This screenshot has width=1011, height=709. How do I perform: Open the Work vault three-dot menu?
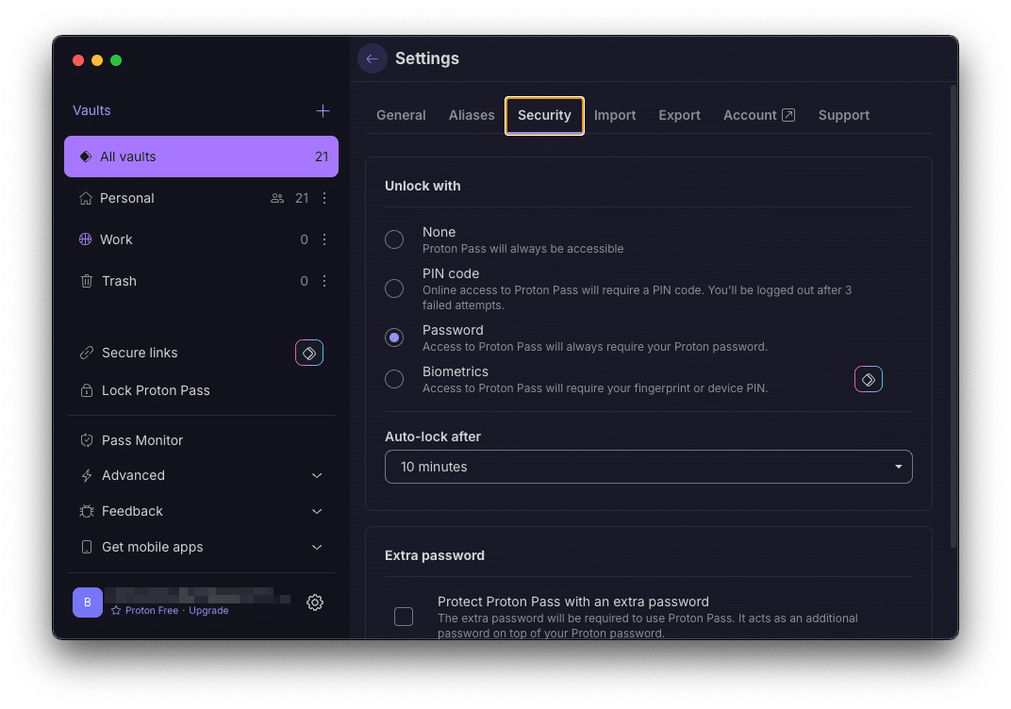point(324,239)
